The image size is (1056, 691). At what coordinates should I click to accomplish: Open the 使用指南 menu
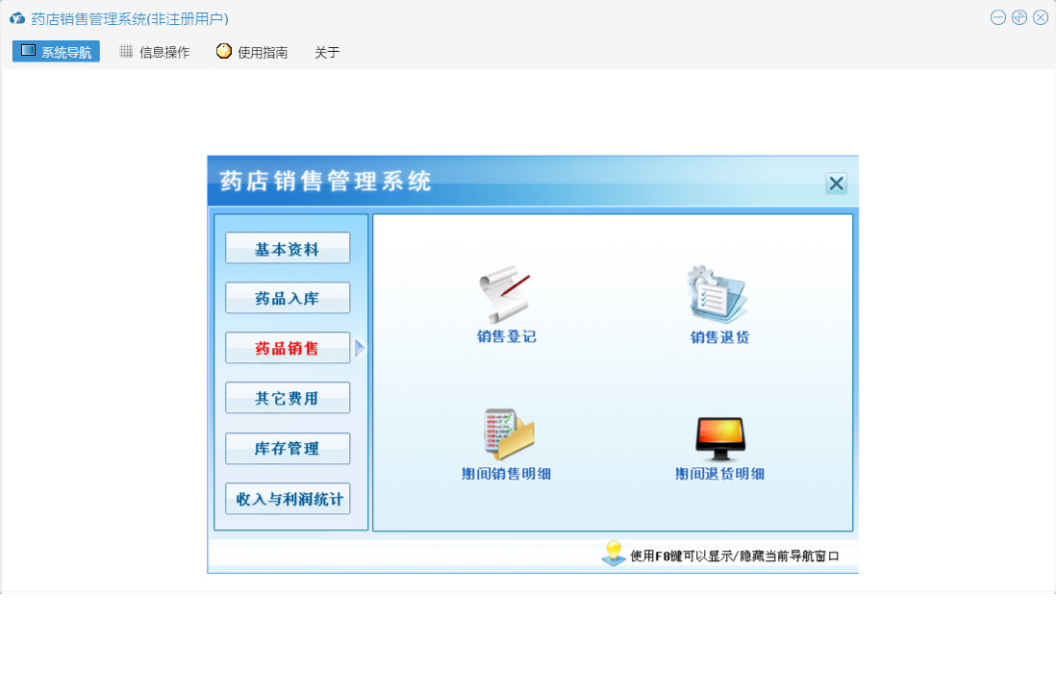click(x=252, y=52)
